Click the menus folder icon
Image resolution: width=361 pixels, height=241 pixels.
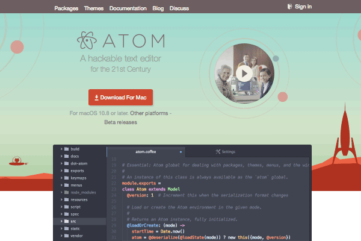click(67, 185)
